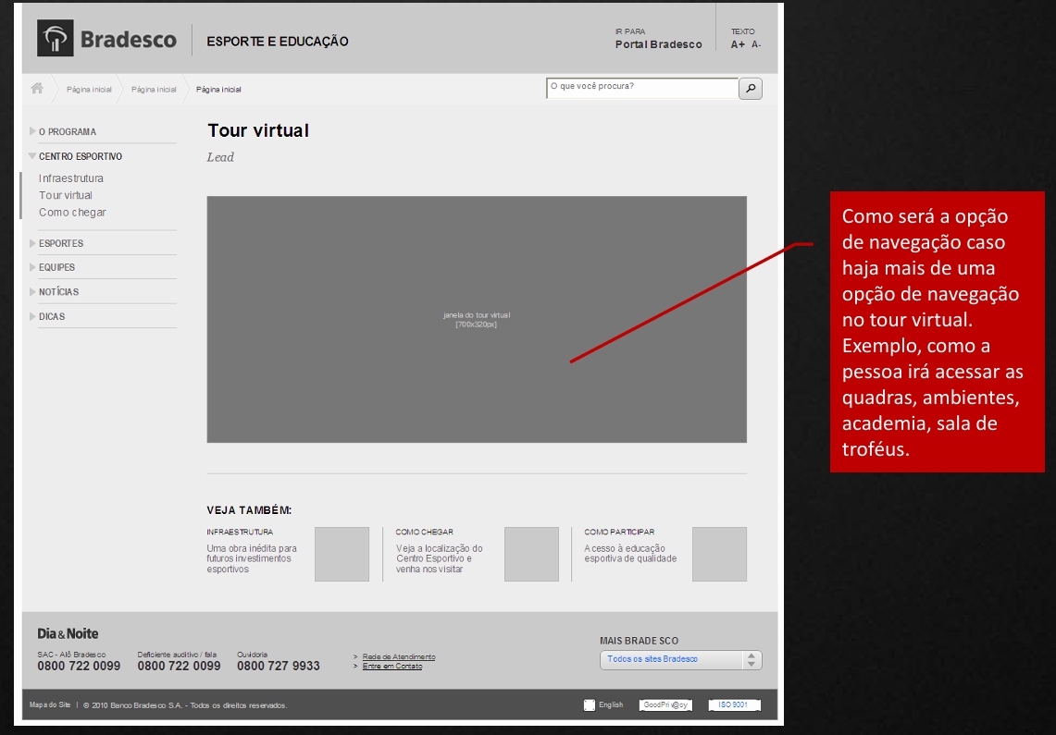Screen dimensions: 1056x735
Task: Click the virtual tour window placeholder
Action: coord(477,319)
